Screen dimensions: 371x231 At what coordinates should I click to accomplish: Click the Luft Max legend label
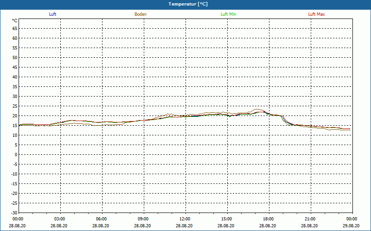pyautogui.click(x=316, y=14)
